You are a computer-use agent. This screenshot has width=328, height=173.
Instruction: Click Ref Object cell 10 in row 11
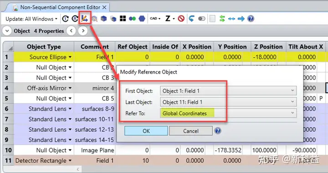(133, 161)
